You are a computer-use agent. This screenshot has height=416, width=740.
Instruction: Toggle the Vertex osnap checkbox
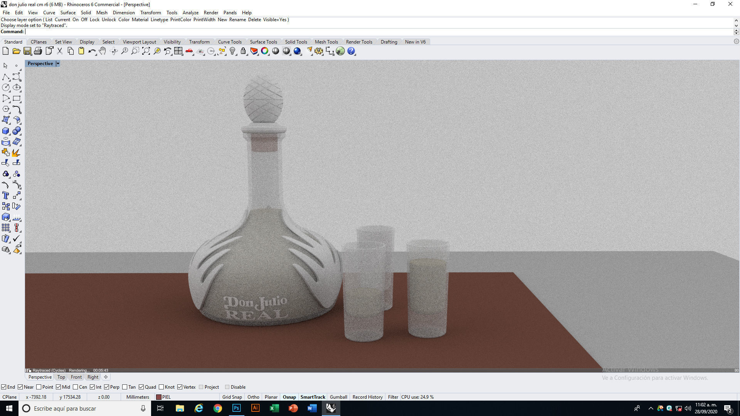pyautogui.click(x=180, y=387)
